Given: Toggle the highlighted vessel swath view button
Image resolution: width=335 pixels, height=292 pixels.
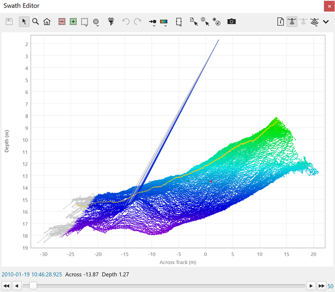Looking at the screenshot, I should [x=292, y=22].
